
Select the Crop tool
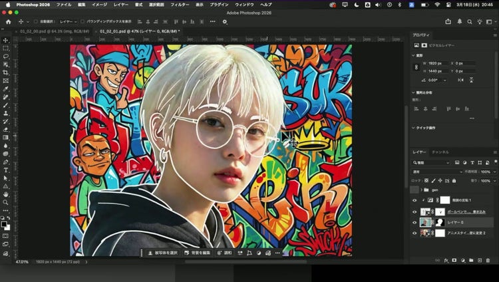5,72
